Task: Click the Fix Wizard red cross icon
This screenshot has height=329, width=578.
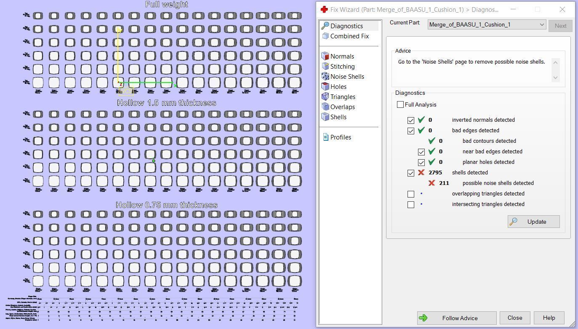Action: [x=324, y=9]
